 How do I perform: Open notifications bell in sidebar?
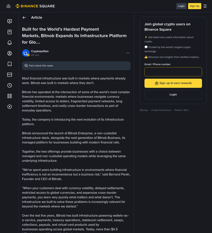(x=10, y=43)
